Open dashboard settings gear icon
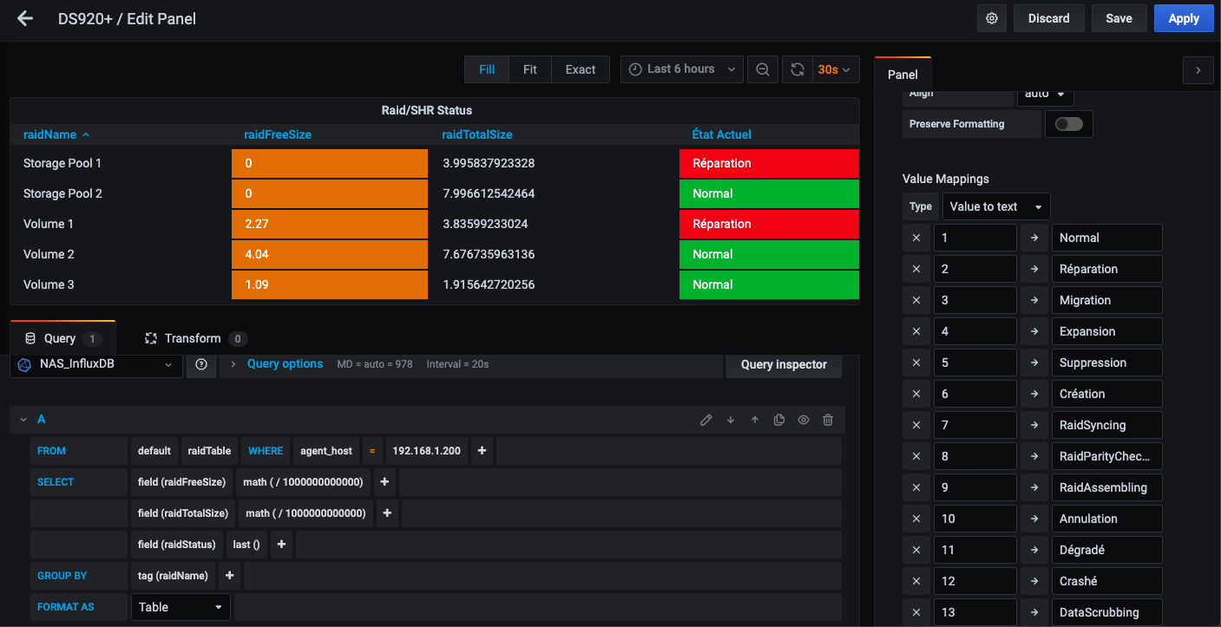The height and width of the screenshot is (627, 1221). point(992,18)
